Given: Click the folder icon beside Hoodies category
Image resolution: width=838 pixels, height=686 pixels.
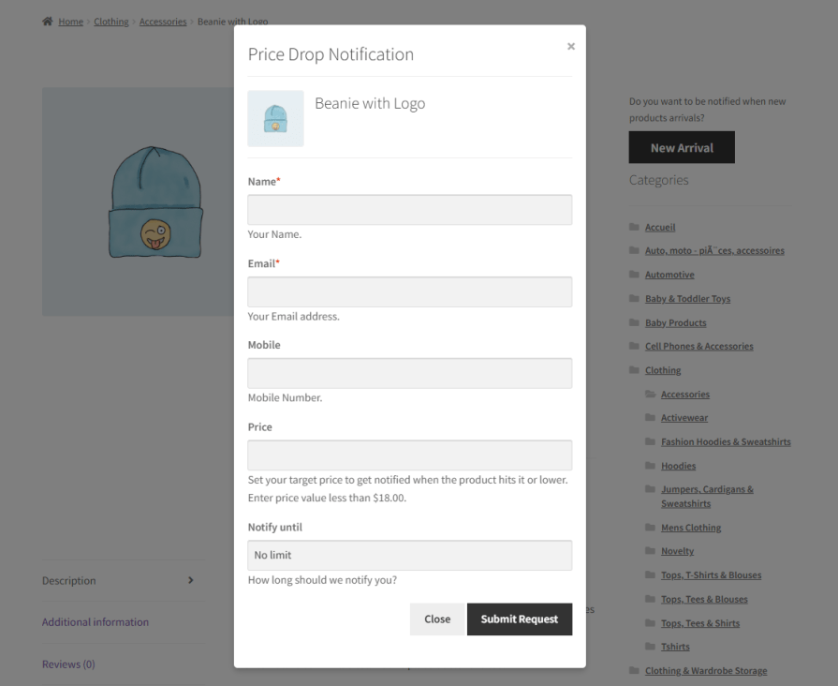Looking at the screenshot, I should point(651,466).
